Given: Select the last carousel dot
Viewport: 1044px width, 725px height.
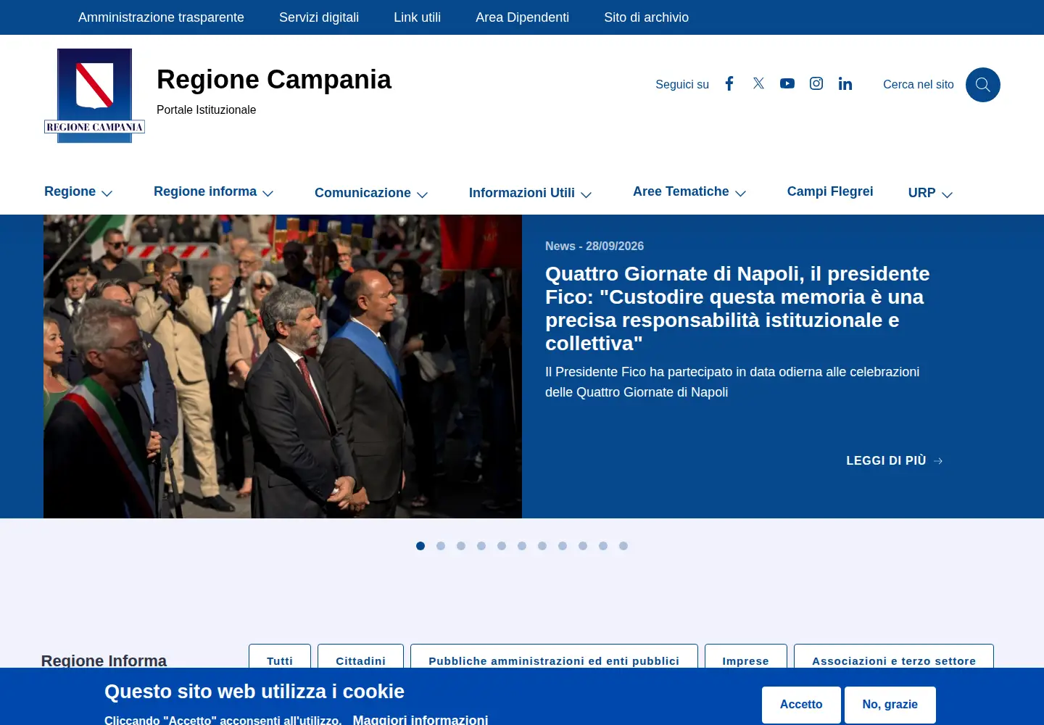Looking at the screenshot, I should (x=623, y=546).
